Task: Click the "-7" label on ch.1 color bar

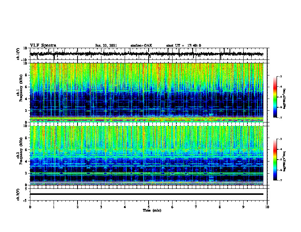Action: pyautogui.click(x=280, y=118)
